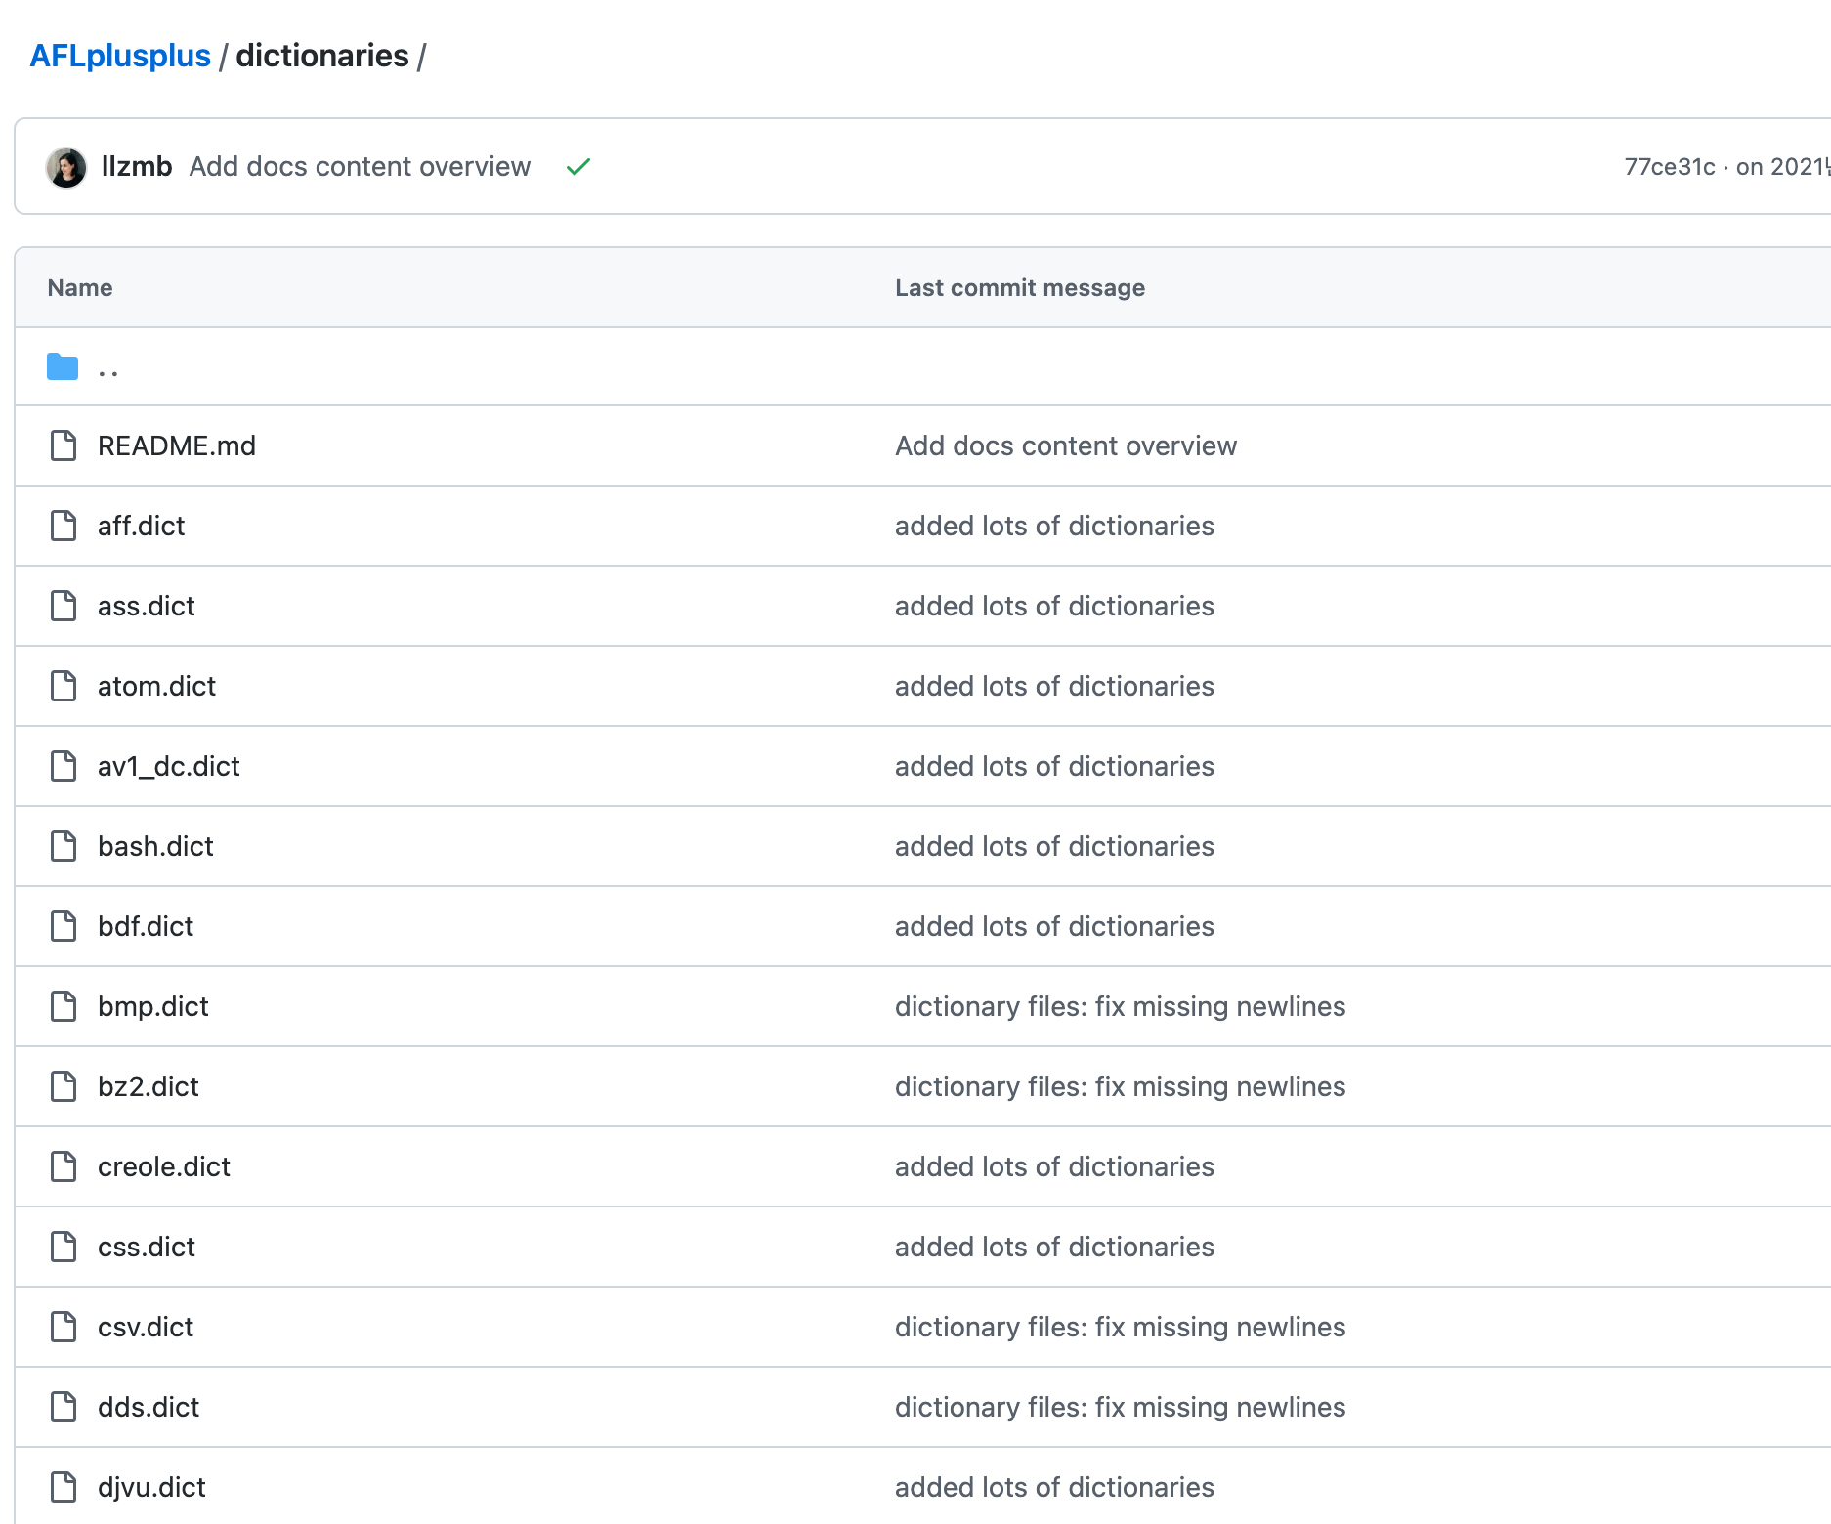Open the av1_dc.dict file

168,766
